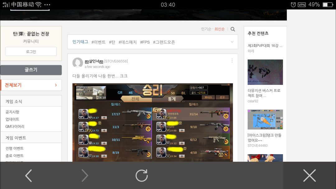Open GM다이어리 menu item
336x189 pixels.
(15, 127)
